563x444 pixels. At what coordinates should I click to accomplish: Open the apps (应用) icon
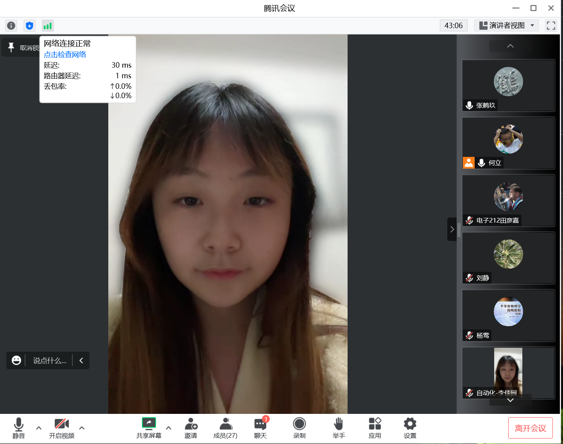pyautogui.click(x=375, y=428)
